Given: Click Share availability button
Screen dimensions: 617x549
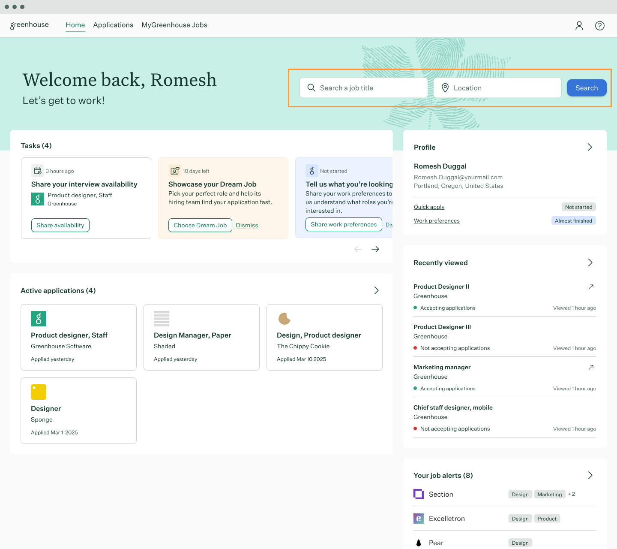Looking at the screenshot, I should 60,225.
